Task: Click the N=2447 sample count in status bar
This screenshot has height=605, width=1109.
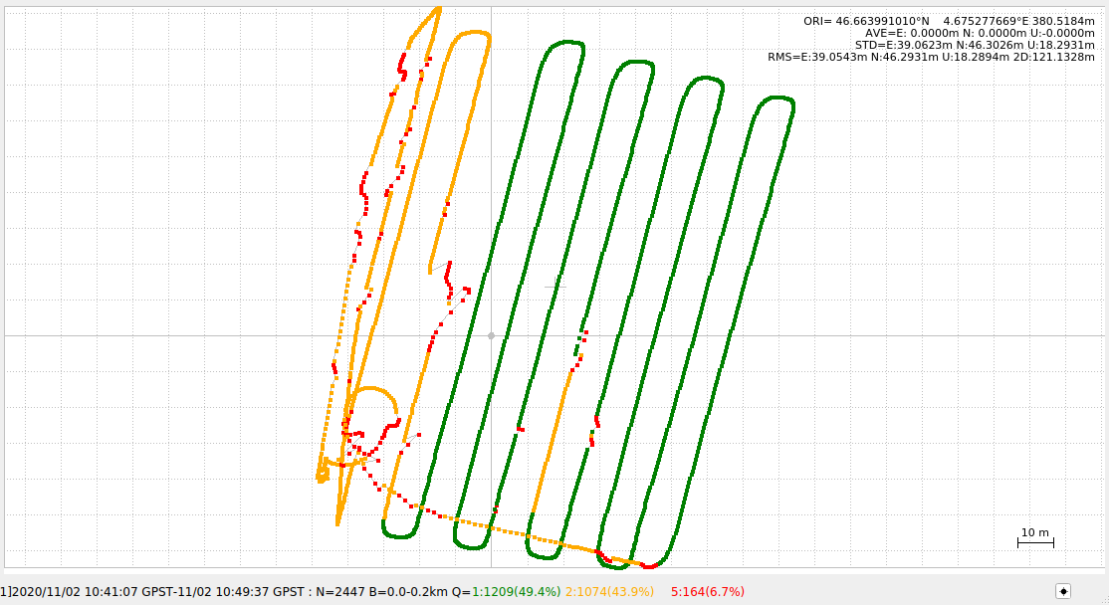Action: (x=340, y=592)
